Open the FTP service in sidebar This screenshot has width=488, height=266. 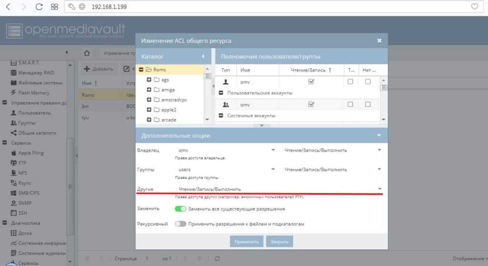click(22, 163)
